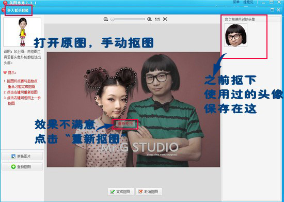Close the 多人靓头贴 dialog window
Screen dimensions: 284x202
(278, 10)
